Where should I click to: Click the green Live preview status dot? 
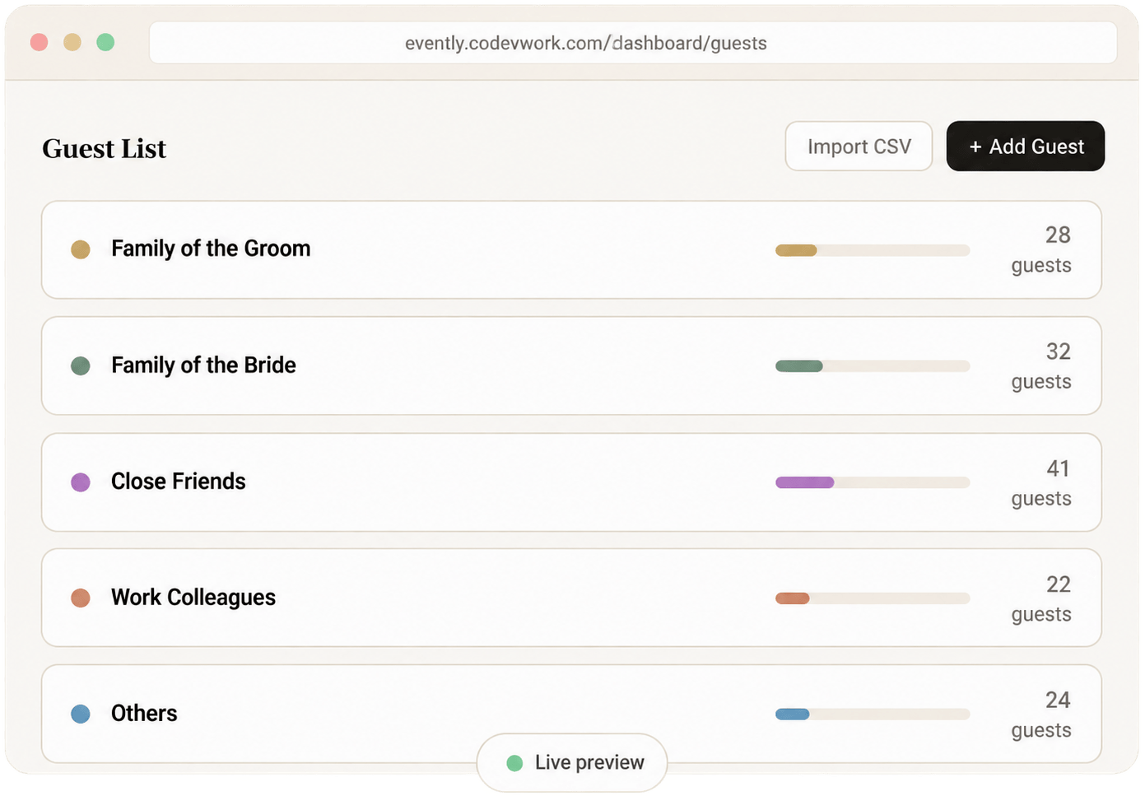coord(514,763)
